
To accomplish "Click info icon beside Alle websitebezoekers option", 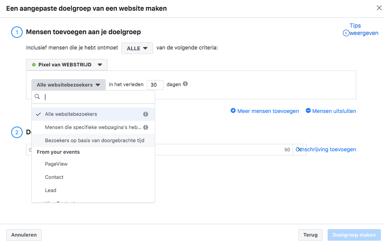I will point(146,114).
